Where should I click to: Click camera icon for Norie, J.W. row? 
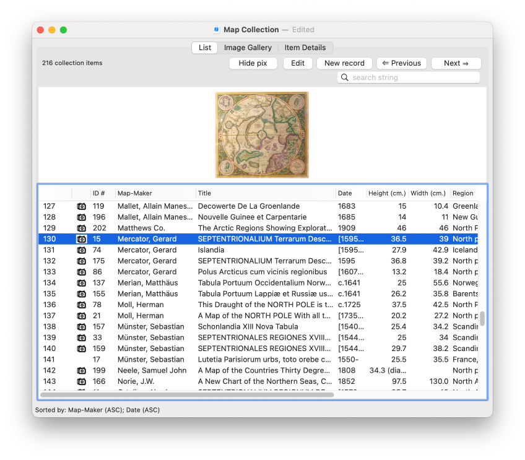pyautogui.click(x=81, y=381)
